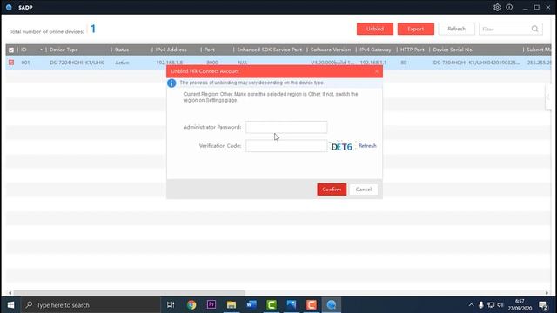Open Microsoft Word from taskbar
Screen dimensions: 557x313
(x=252, y=305)
